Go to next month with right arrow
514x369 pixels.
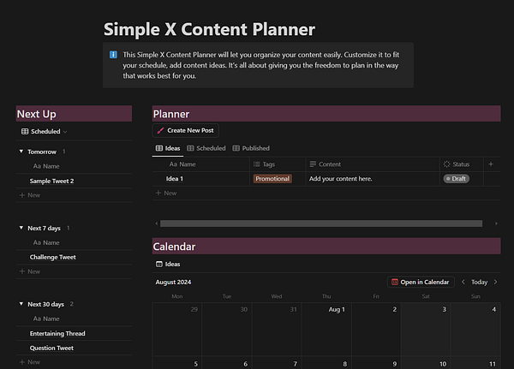pos(495,282)
